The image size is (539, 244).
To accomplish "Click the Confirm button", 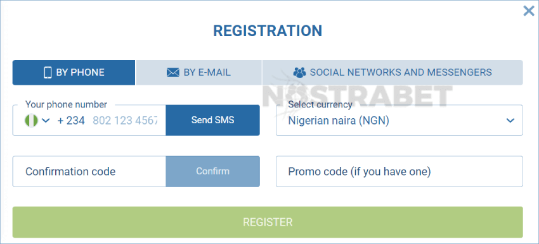I will (213, 171).
